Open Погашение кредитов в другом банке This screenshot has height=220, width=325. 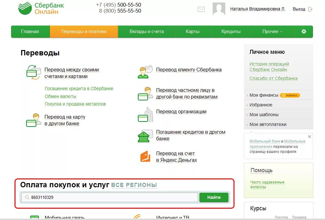191,135
